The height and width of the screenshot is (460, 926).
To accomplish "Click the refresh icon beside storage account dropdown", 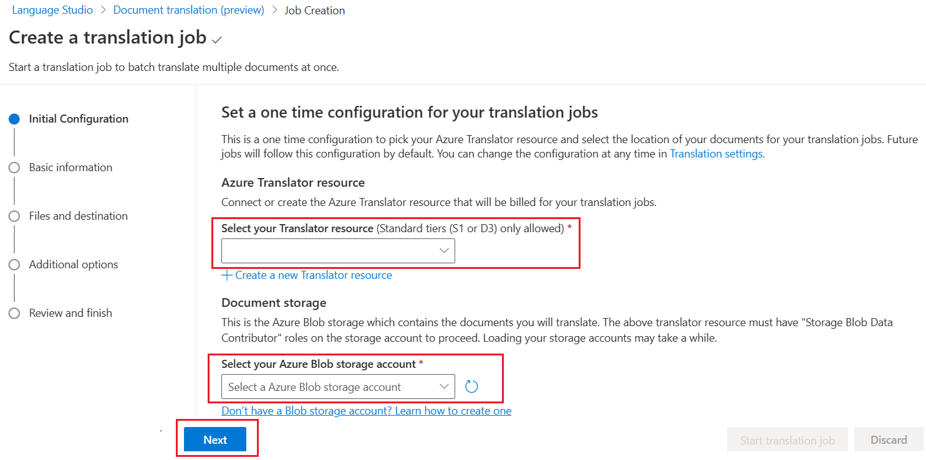I will click(471, 386).
